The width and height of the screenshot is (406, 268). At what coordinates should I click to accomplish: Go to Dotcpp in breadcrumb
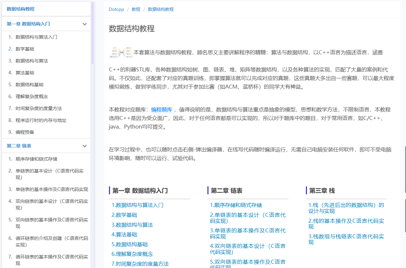click(x=116, y=9)
